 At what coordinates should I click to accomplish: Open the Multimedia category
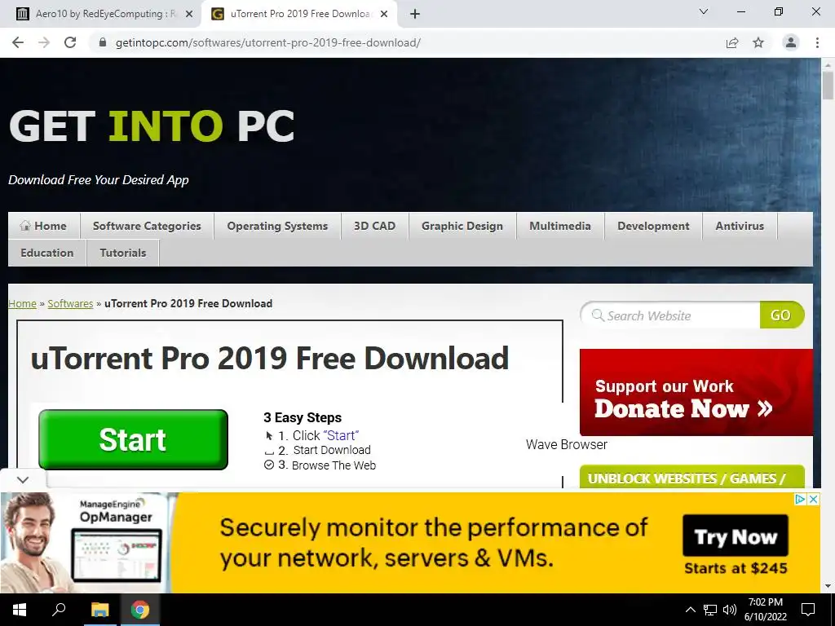(x=560, y=226)
